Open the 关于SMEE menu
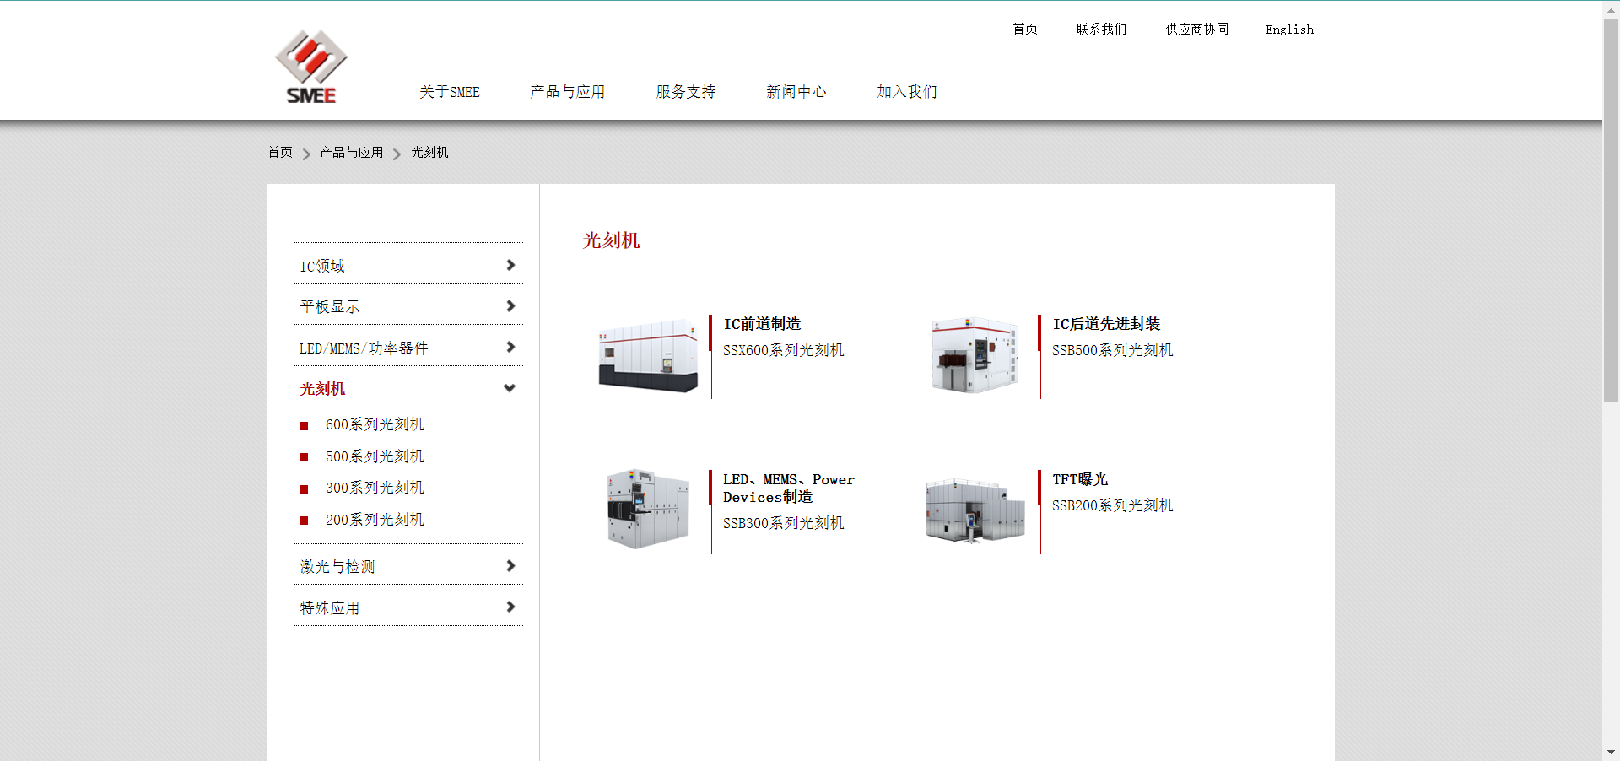 450,92
